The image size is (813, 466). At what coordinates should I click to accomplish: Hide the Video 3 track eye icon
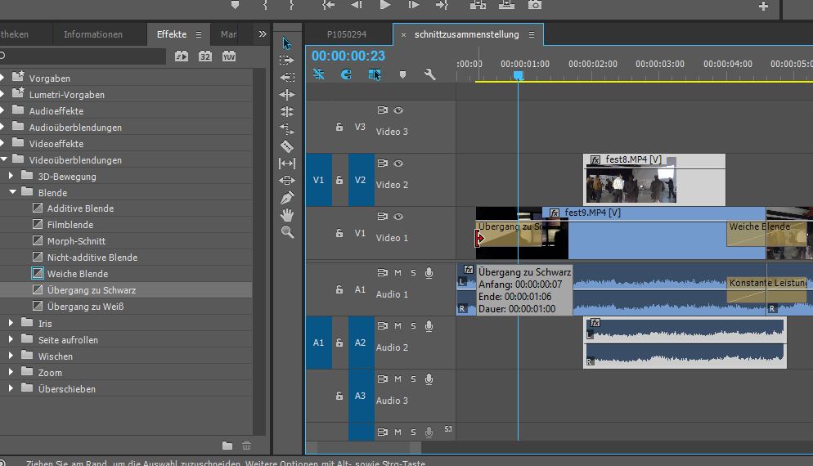[x=398, y=110]
